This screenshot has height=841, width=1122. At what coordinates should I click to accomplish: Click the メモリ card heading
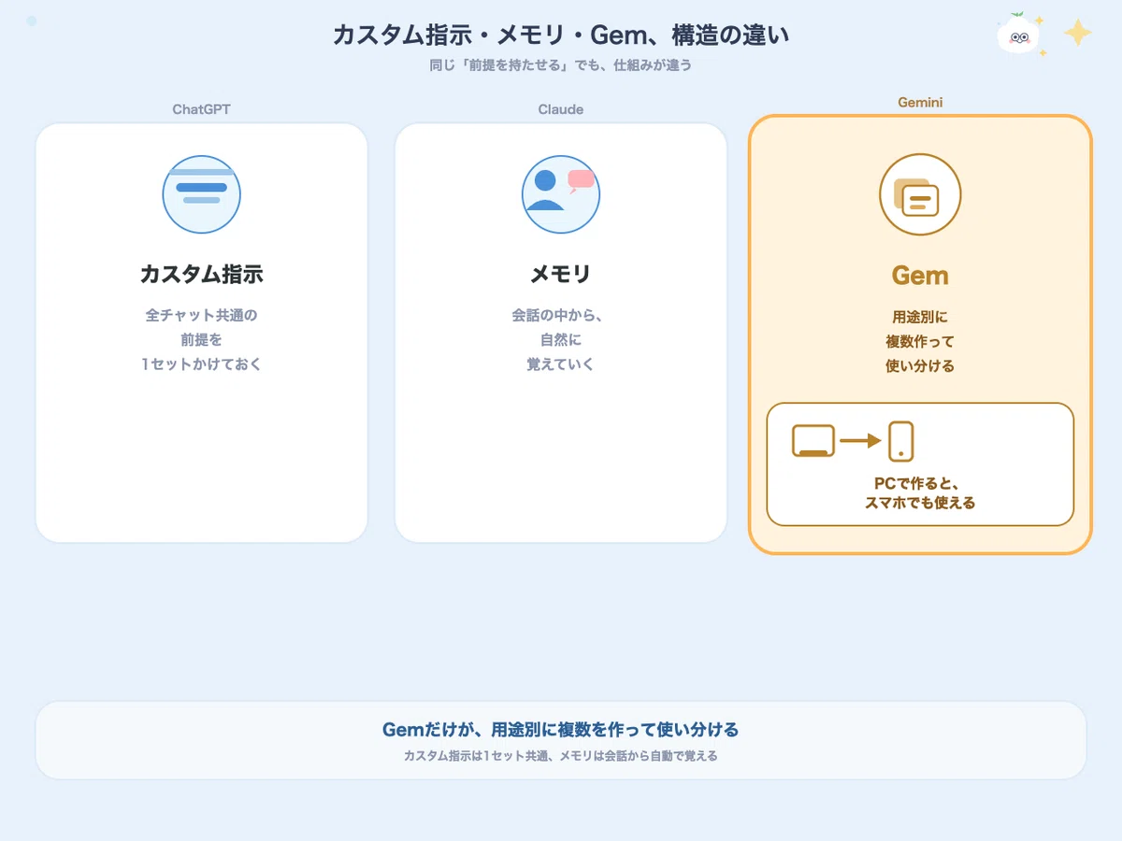tap(561, 275)
